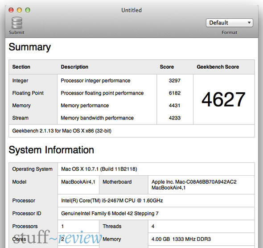The height and width of the screenshot is (248, 263).
Task: Click the Memory performance description
Action: pyautogui.click(x=85, y=105)
